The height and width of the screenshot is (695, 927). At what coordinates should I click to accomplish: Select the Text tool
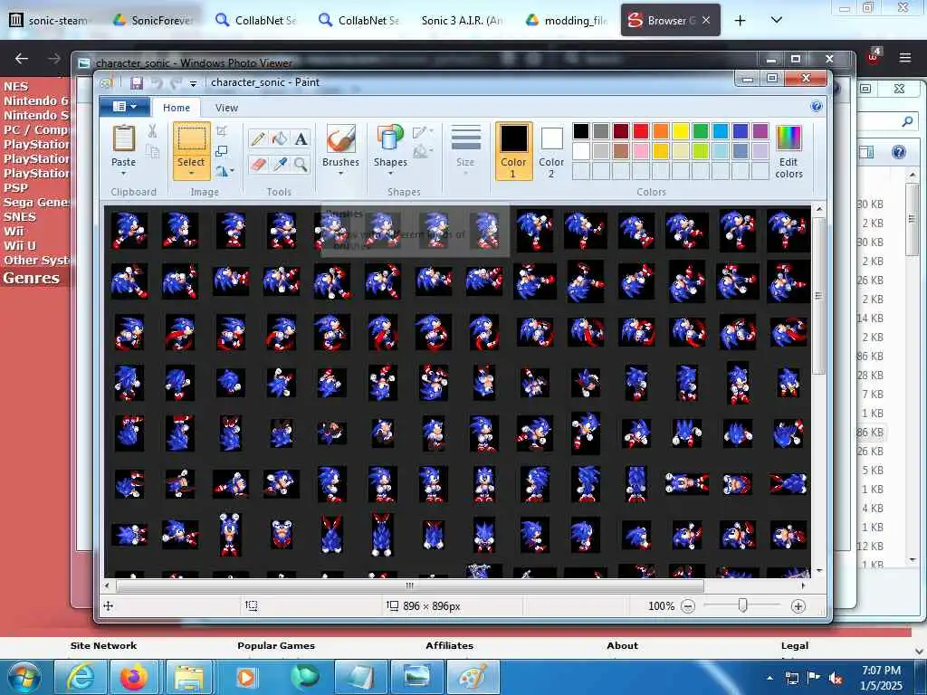pyautogui.click(x=301, y=138)
